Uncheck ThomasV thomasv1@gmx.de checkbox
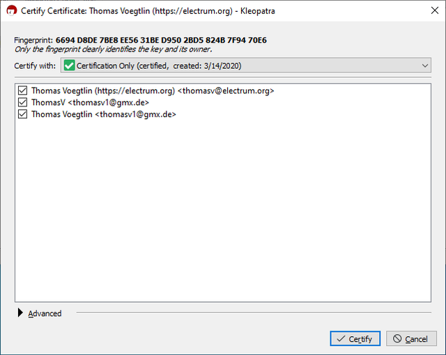This screenshot has height=355, width=446. click(x=22, y=102)
